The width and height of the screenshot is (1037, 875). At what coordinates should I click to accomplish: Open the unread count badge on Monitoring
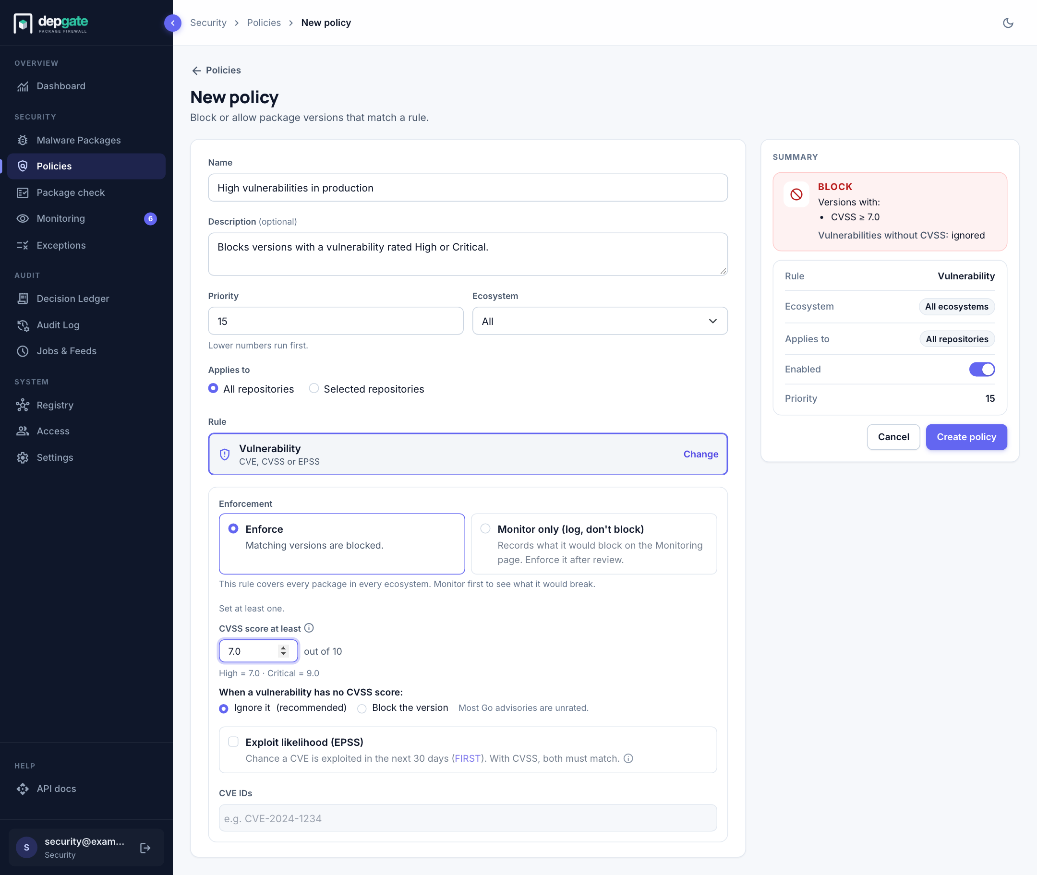pos(150,219)
